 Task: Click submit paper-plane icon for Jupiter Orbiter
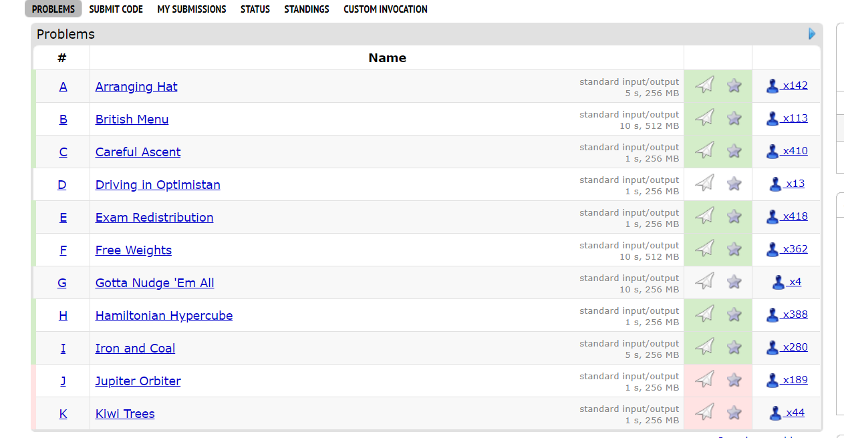point(704,379)
